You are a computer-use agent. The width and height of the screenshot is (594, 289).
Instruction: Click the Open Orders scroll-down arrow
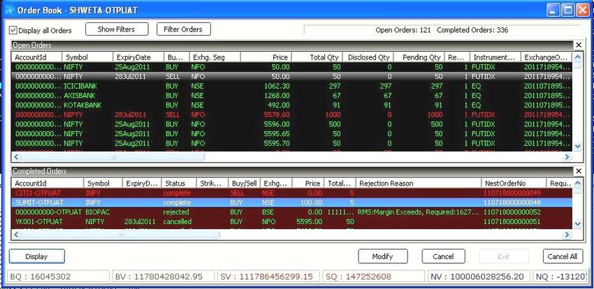(x=577, y=147)
